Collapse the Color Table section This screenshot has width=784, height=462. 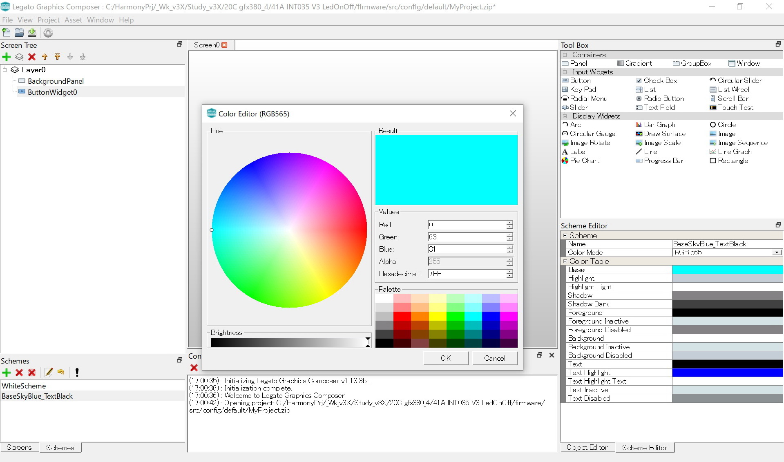click(x=565, y=261)
